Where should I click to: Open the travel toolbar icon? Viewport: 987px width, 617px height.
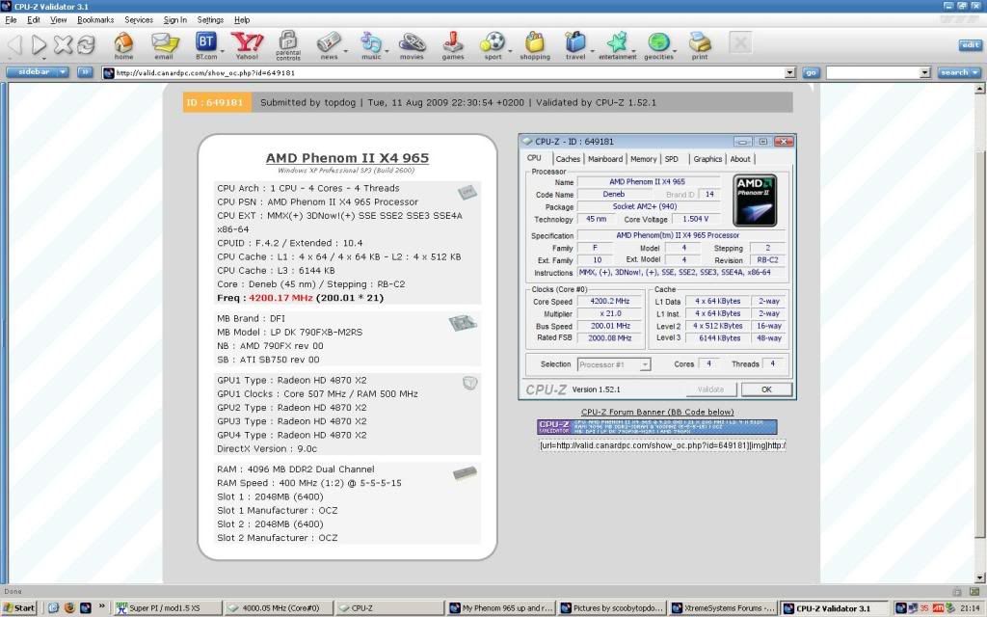point(575,45)
